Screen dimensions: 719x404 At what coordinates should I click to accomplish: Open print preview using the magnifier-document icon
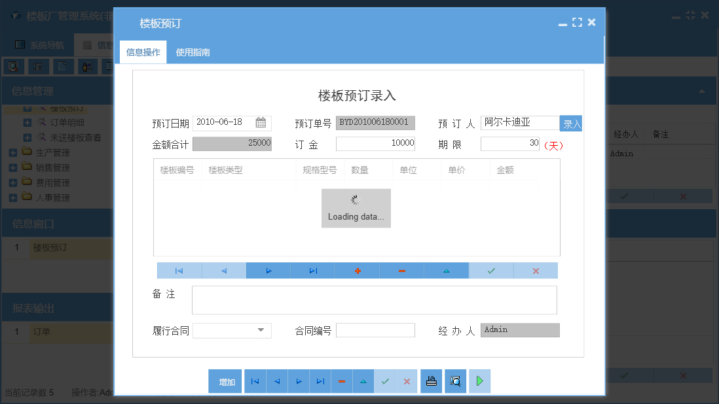click(455, 381)
